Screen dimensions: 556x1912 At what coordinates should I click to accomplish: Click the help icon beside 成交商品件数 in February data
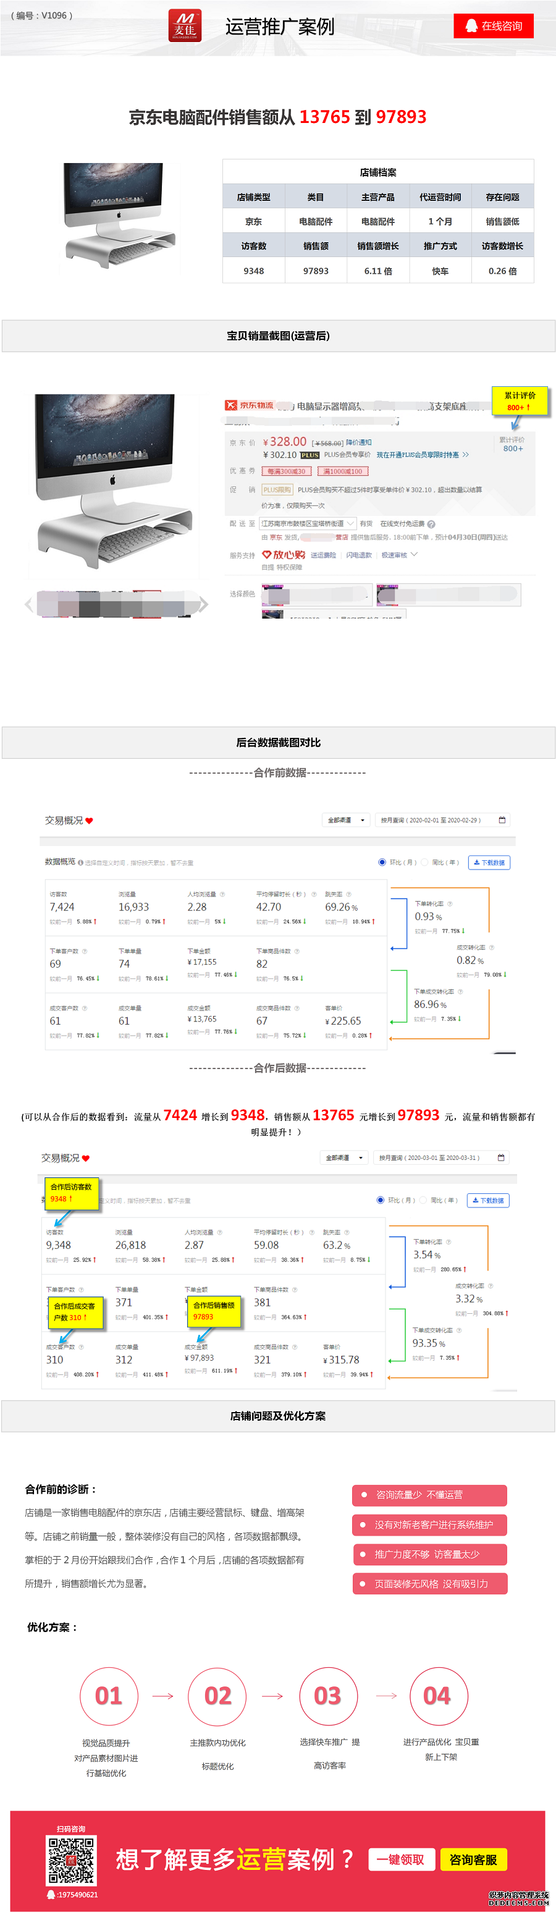pyautogui.click(x=297, y=1009)
